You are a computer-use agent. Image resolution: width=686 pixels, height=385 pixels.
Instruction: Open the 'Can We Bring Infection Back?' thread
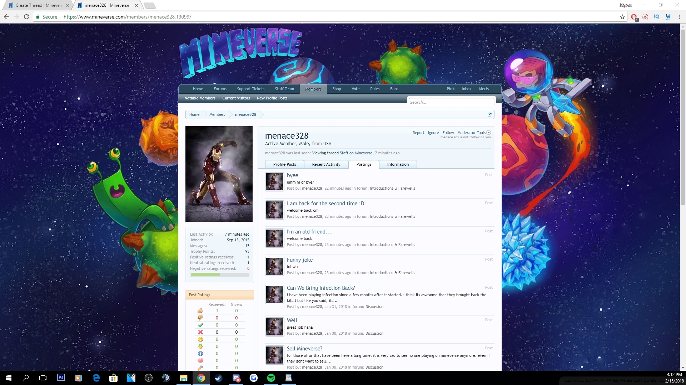click(320, 288)
